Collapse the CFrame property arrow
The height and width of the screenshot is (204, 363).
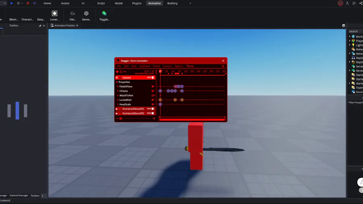(x=118, y=91)
